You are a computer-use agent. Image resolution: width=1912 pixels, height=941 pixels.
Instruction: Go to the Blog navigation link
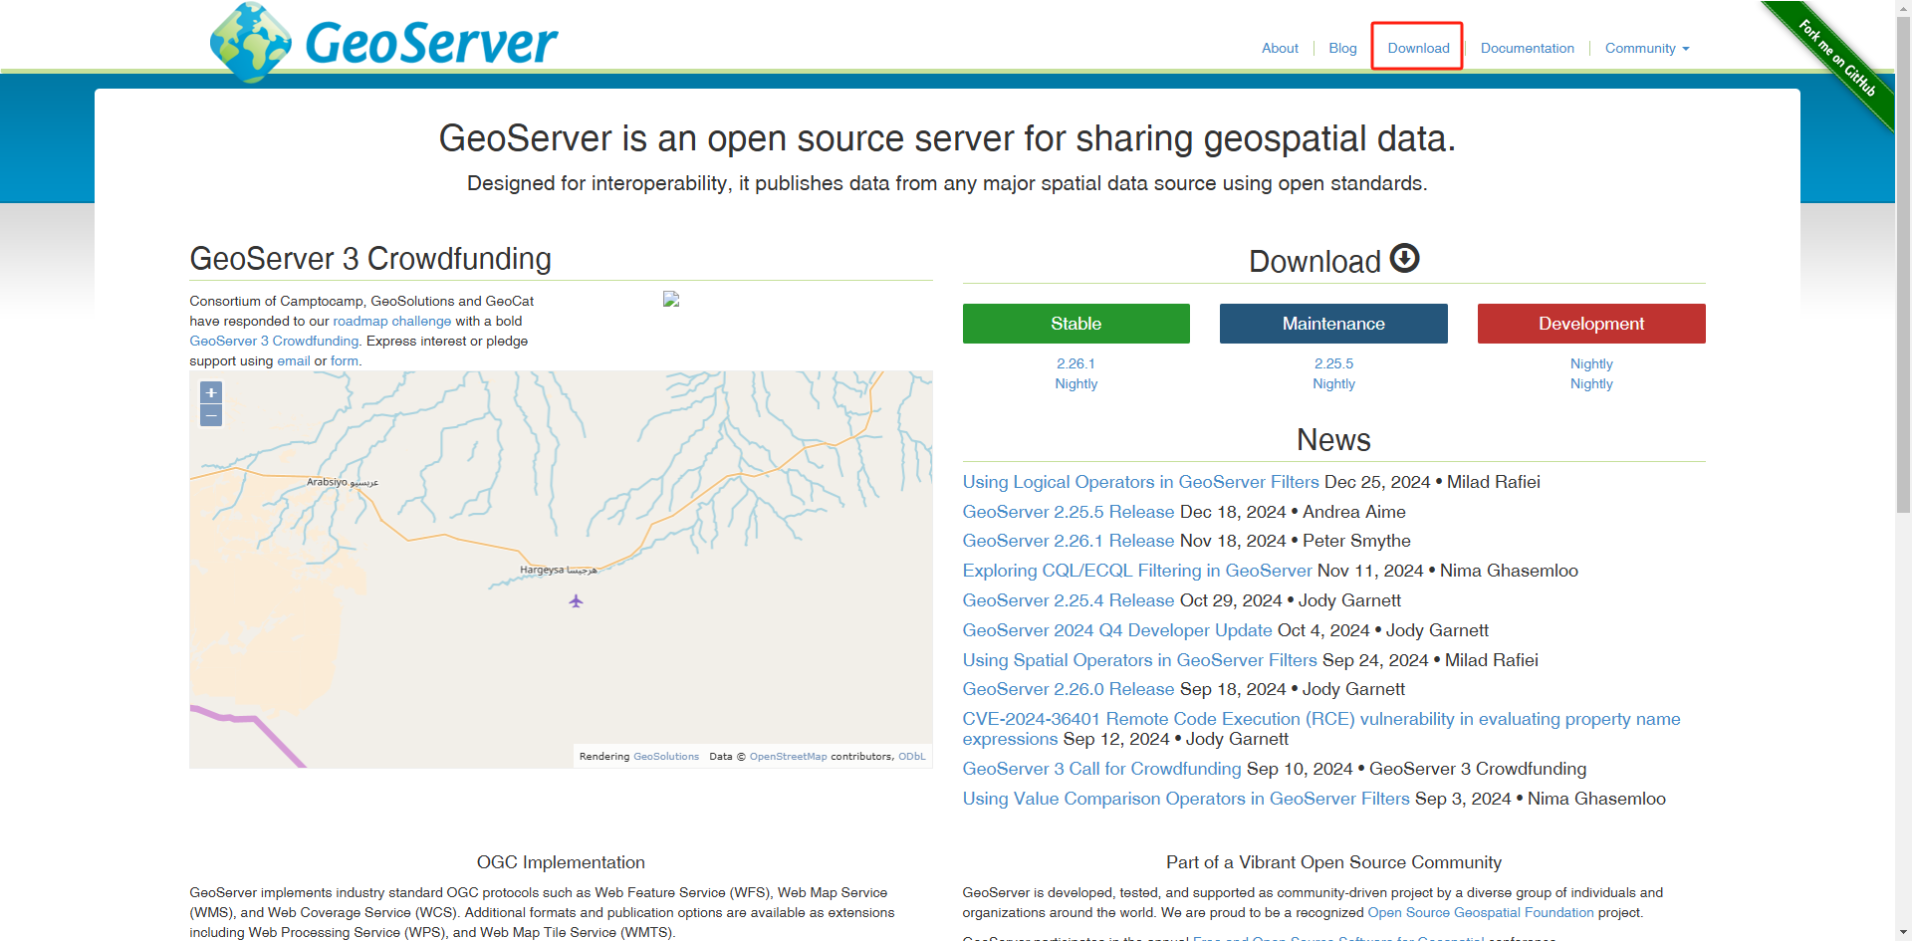1342,48
